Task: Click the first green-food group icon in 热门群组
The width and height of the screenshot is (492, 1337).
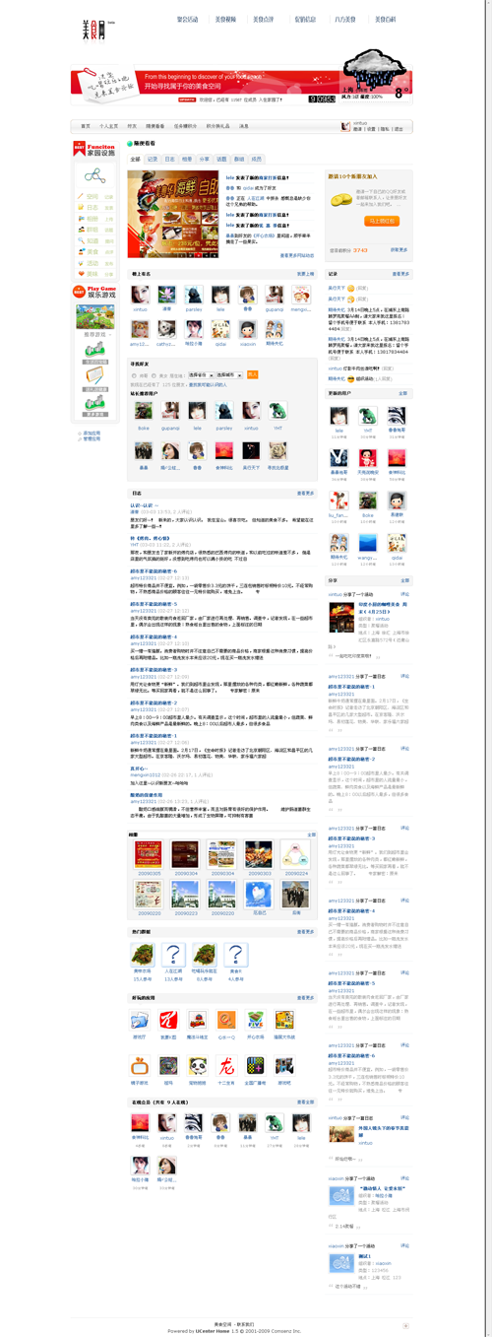Action: [143, 955]
